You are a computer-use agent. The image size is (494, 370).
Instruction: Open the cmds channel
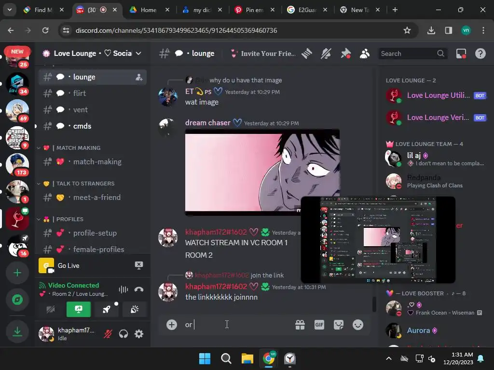tap(93, 126)
